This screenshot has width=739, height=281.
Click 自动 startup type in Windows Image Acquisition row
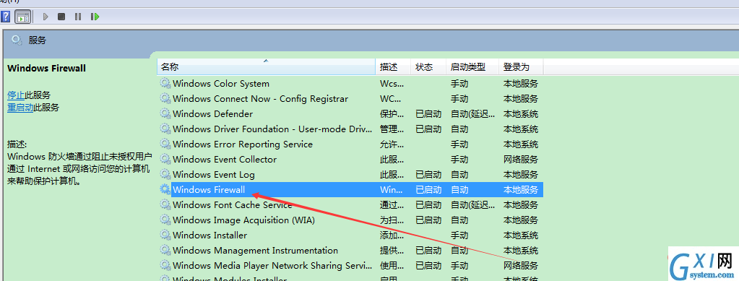tap(459, 220)
